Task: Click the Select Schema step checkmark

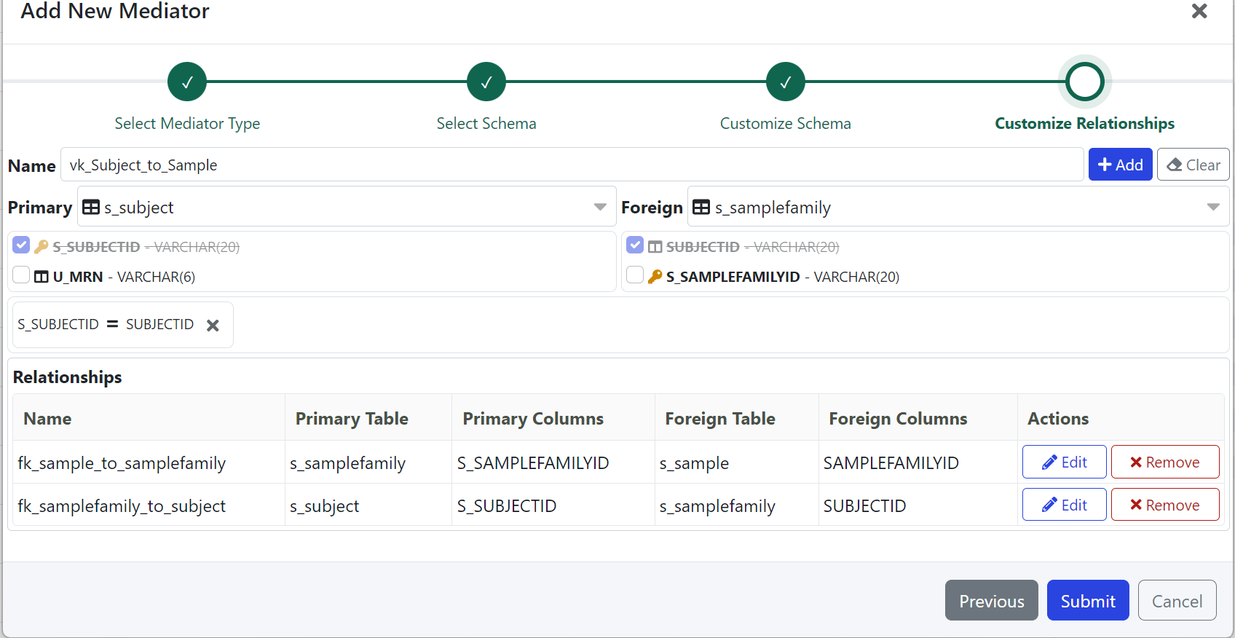Action: [486, 82]
